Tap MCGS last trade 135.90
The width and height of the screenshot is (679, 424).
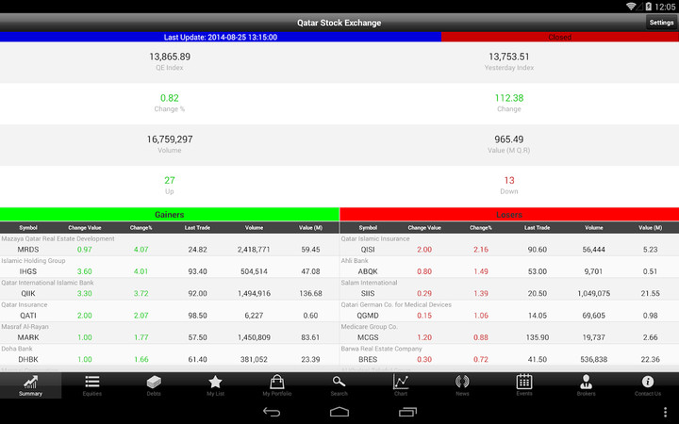537,337
